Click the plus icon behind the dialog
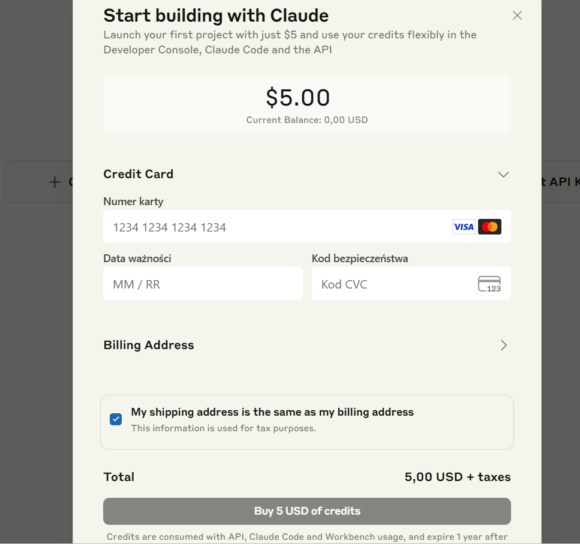This screenshot has height=544, width=580. (x=55, y=182)
